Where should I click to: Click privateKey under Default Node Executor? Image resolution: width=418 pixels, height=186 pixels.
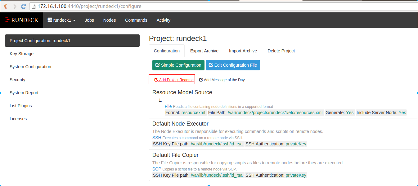[296, 144]
